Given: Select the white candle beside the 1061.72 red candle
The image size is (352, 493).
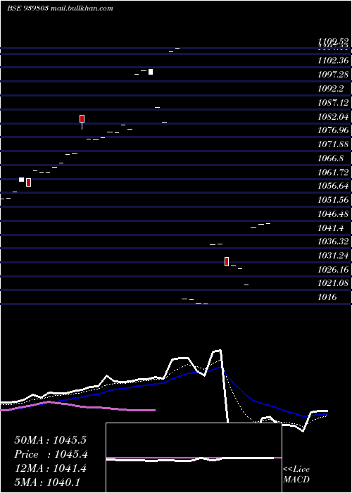Looking at the screenshot, I should coord(21,180).
